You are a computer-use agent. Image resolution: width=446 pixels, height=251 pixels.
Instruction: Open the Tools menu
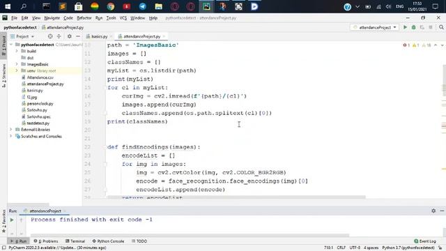point(111,18)
